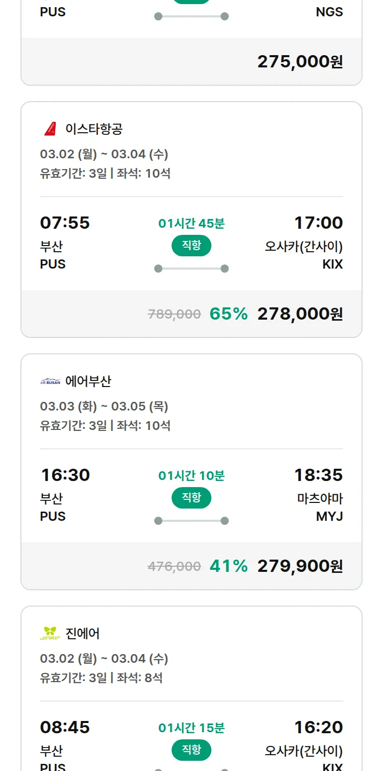Click the crossed-out 789,000 original price

click(174, 314)
